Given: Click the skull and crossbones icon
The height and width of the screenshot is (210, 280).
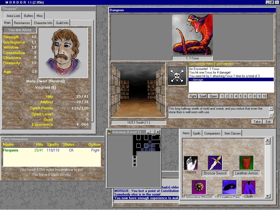Looking at the screenshot, I should tap(177, 76).
